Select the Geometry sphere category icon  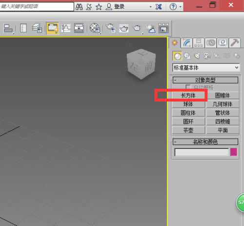point(177,56)
